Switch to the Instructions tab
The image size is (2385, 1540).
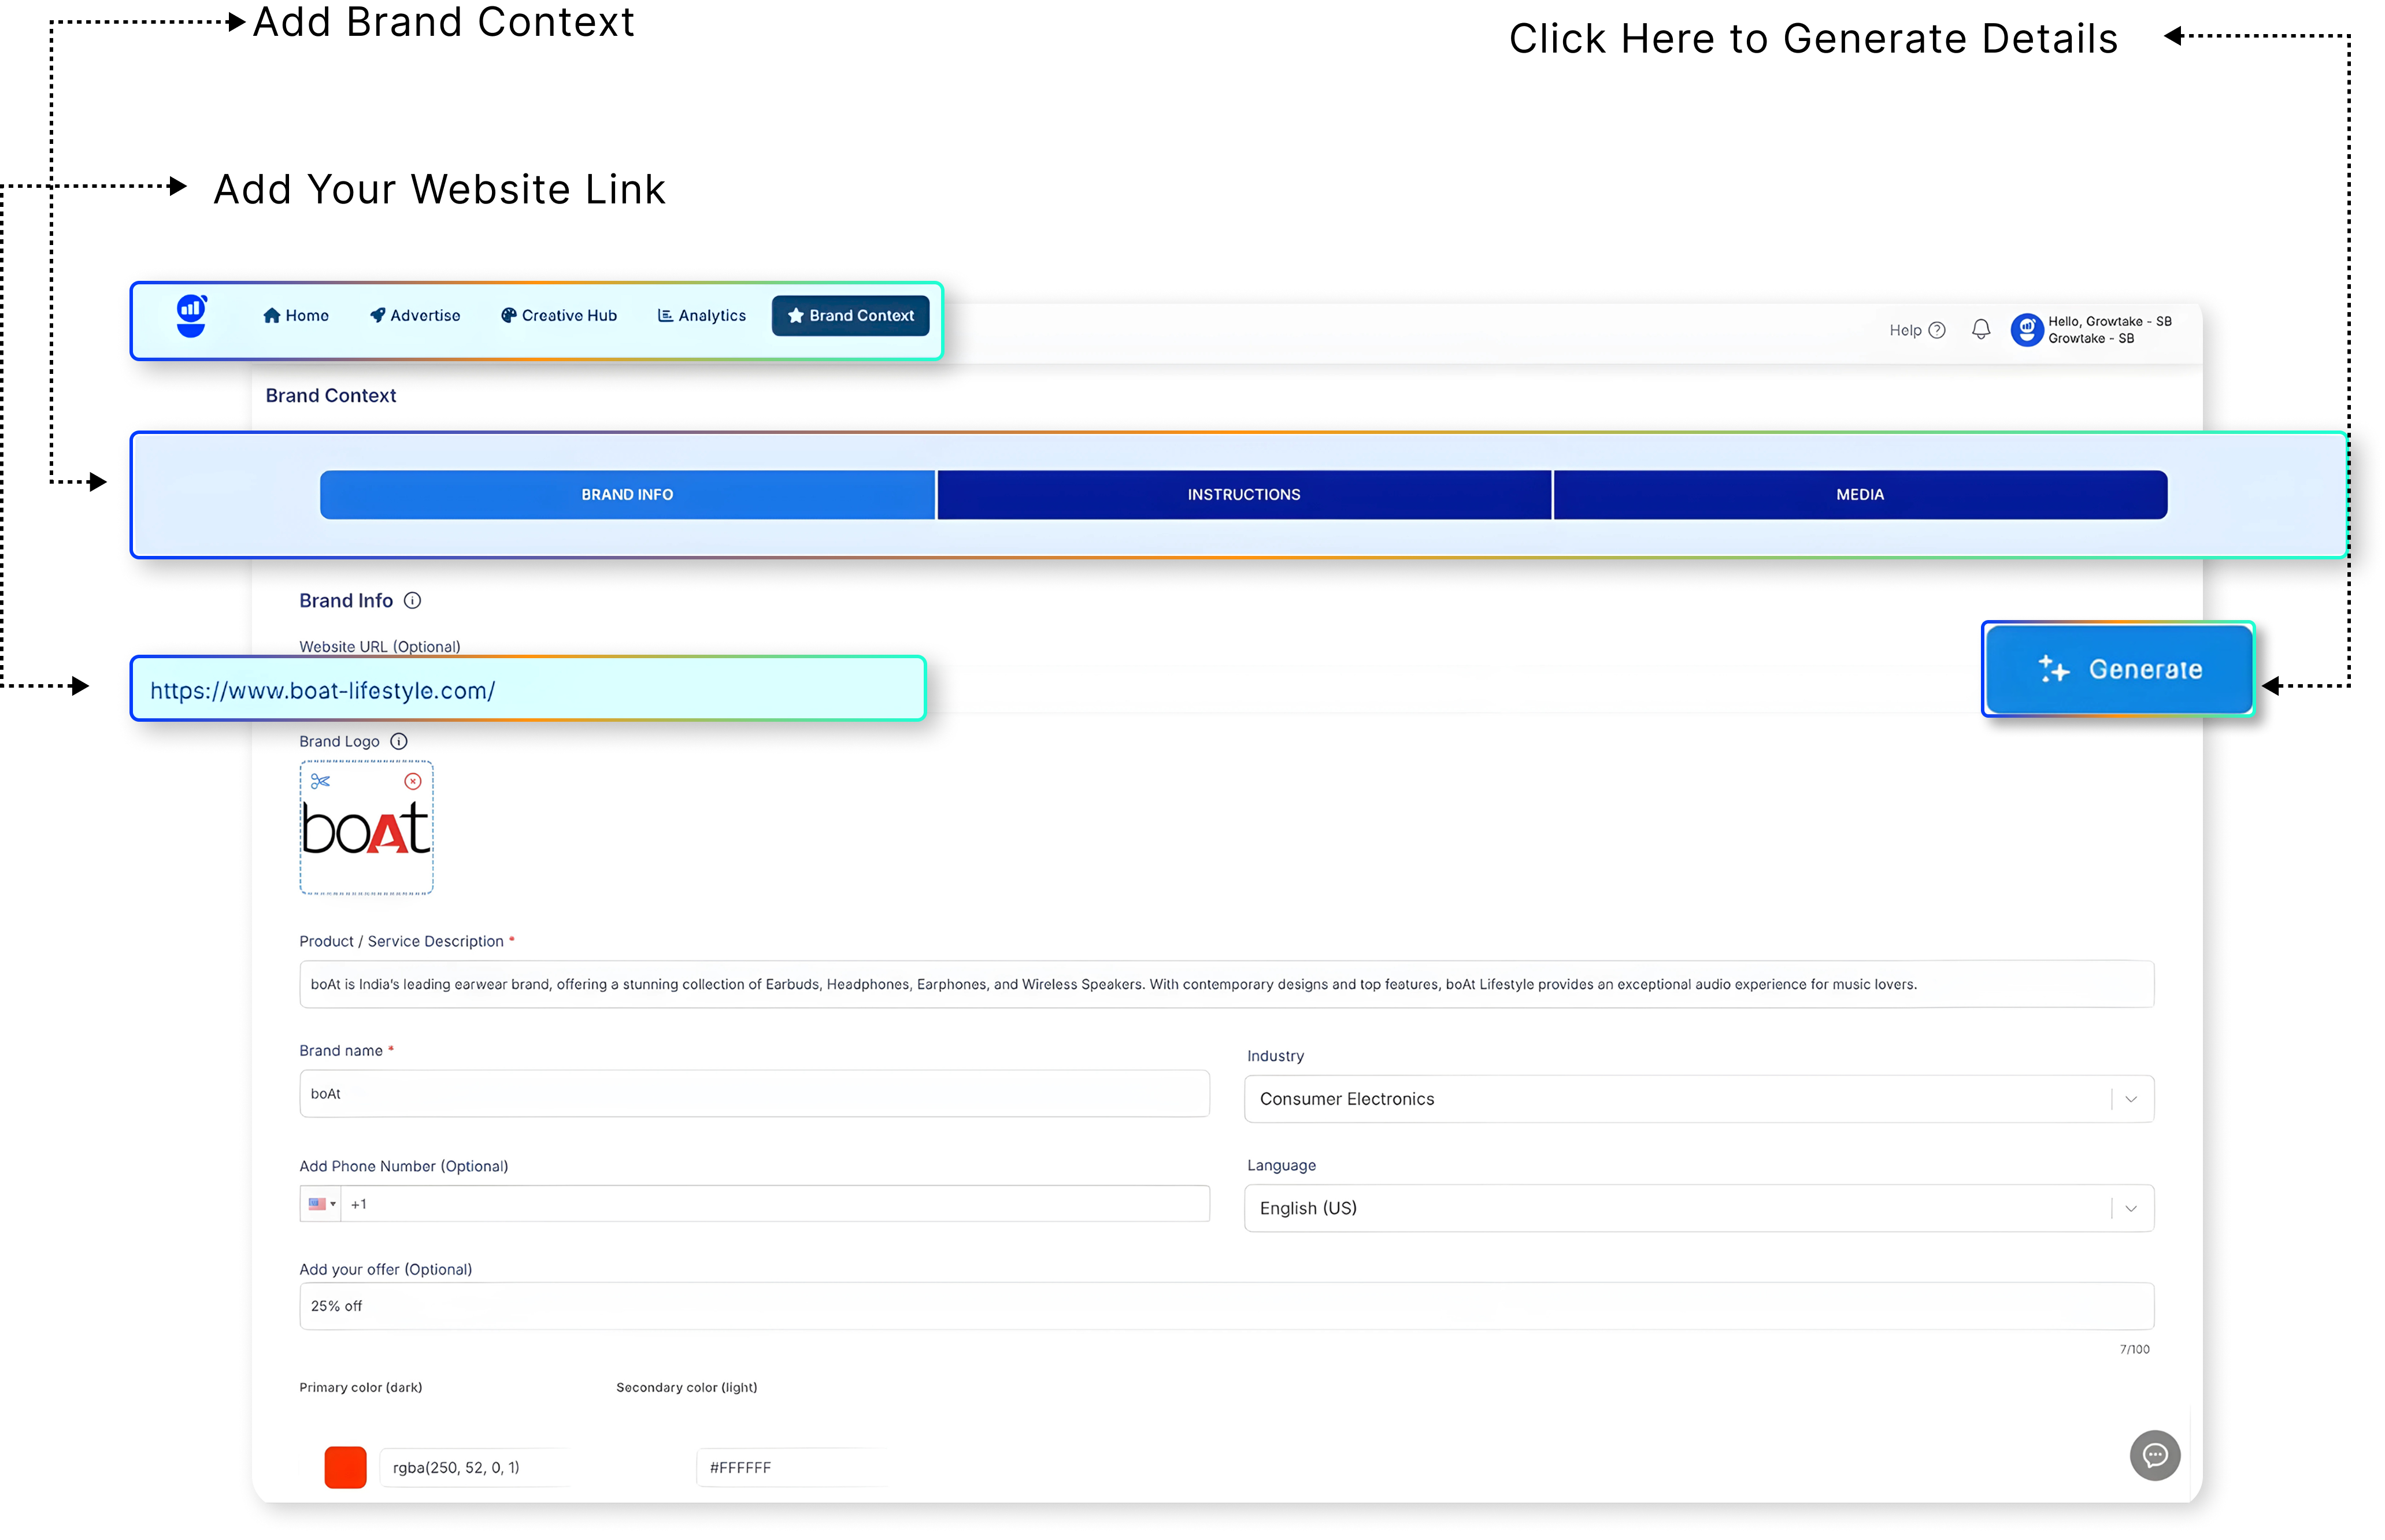pos(1243,495)
